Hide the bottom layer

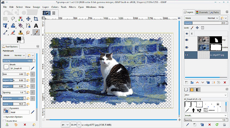tap(186, 47)
